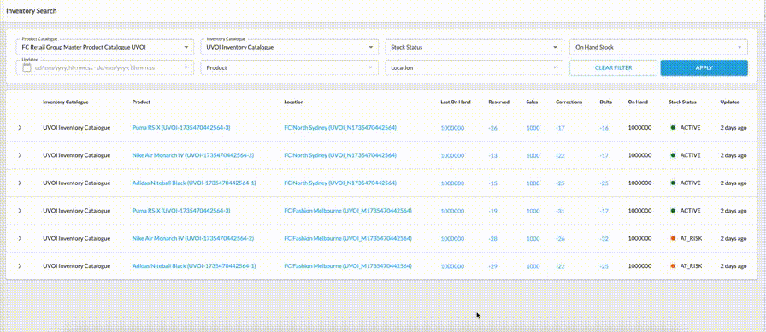The height and width of the screenshot is (332, 766).
Task: Open Adidas Niteball Black link, Melbourne row
Action: pyautogui.click(x=194, y=266)
